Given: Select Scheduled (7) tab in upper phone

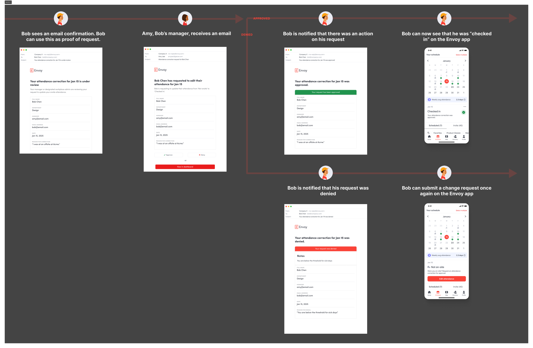Looking at the screenshot, I should point(435,126).
